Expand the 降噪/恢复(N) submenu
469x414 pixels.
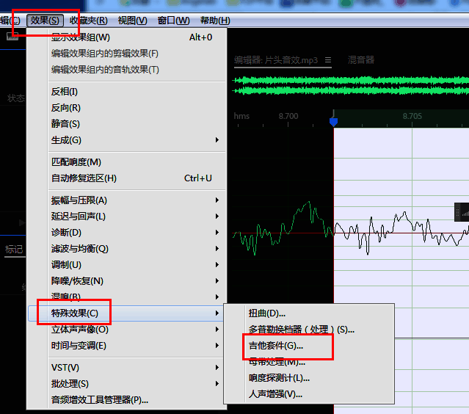click(x=77, y=281)
